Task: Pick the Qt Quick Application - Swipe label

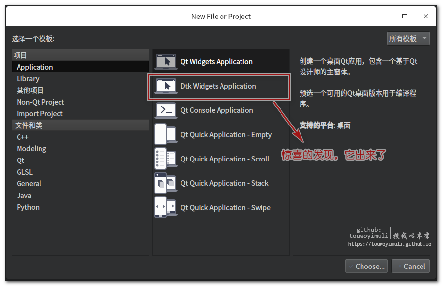Action: (225, 207)
